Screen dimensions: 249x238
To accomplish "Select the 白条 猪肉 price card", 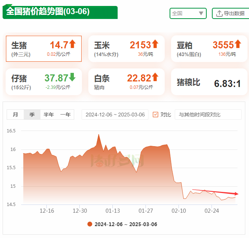I will pos(127,82).
